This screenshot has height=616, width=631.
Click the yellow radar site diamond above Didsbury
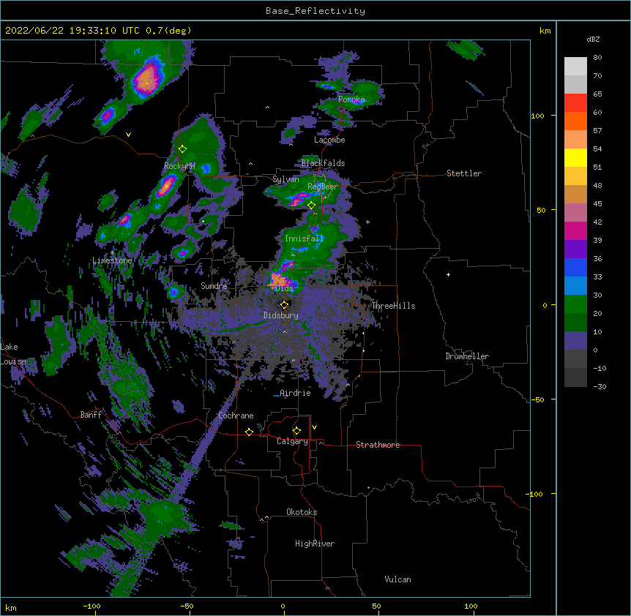coord(285,305)
